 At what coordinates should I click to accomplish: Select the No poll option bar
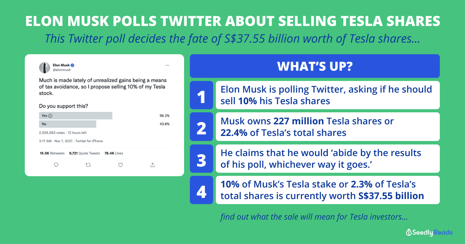(x=67, y=124)
